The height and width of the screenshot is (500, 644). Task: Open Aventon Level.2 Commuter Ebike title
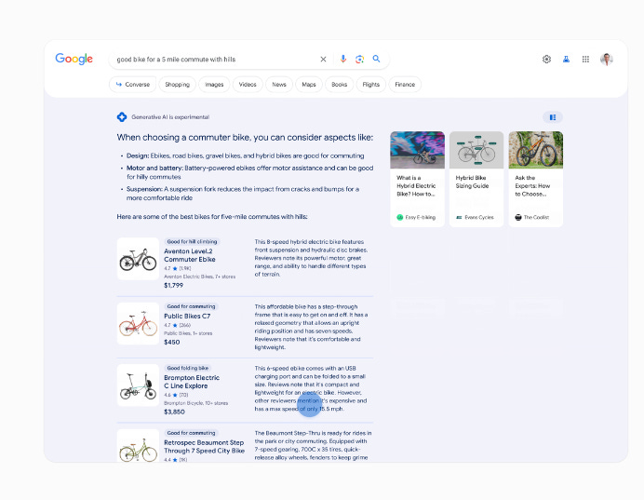pyautogui.click(x=190, y=255)
